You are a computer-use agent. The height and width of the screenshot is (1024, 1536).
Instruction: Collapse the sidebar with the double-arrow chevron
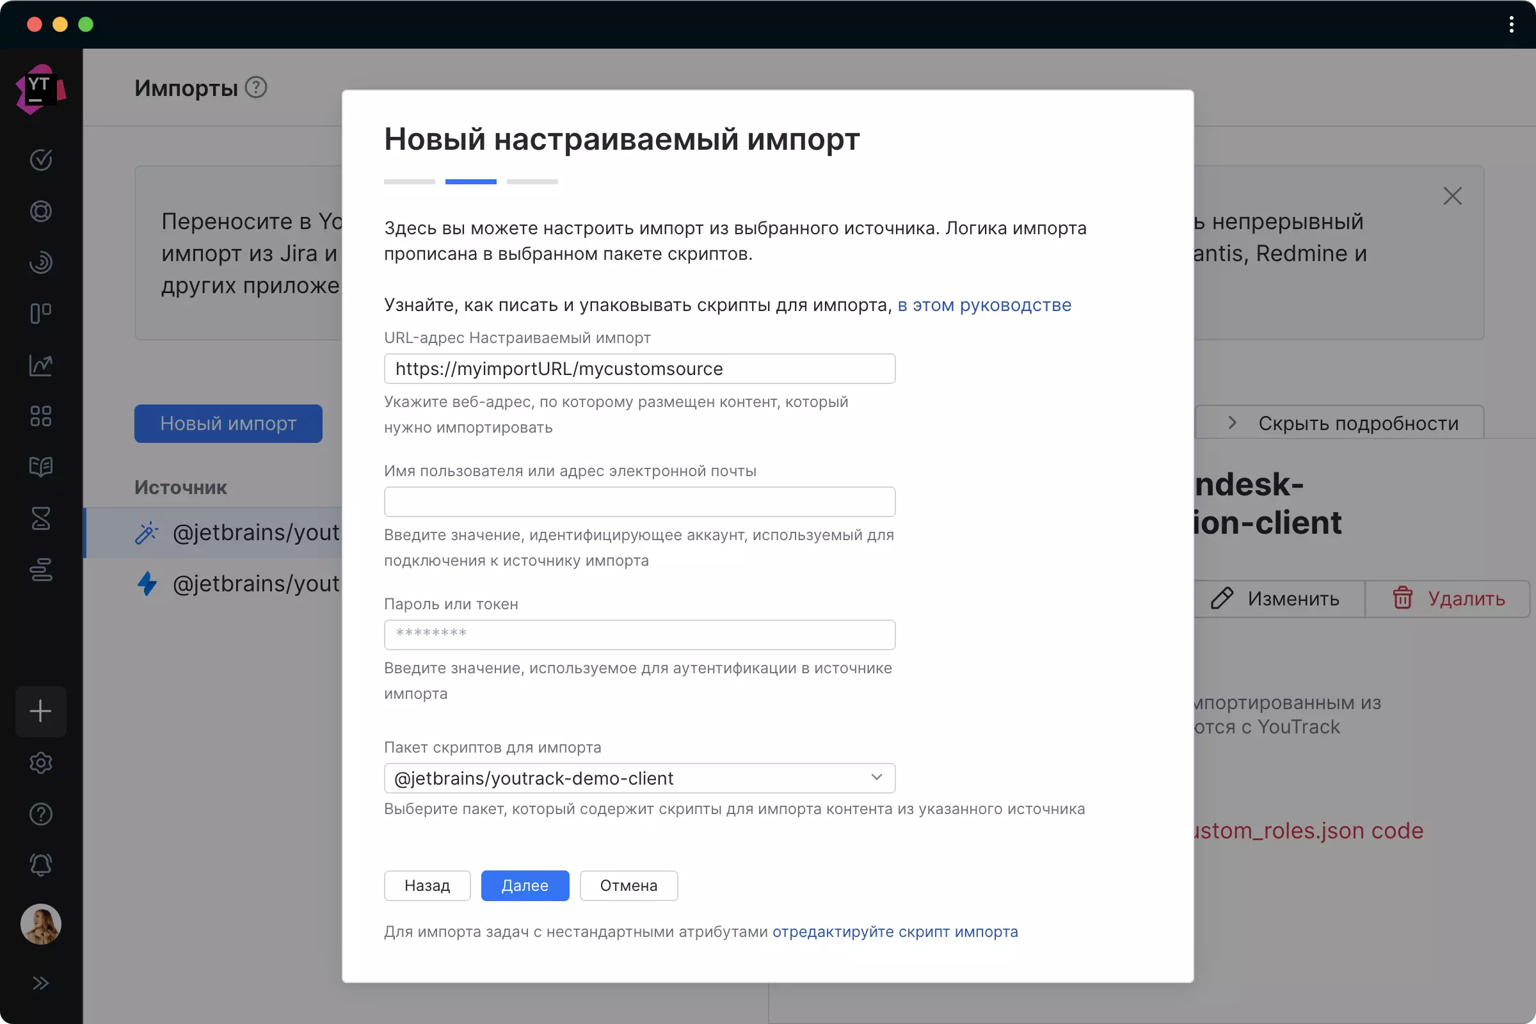pos(41,983)
